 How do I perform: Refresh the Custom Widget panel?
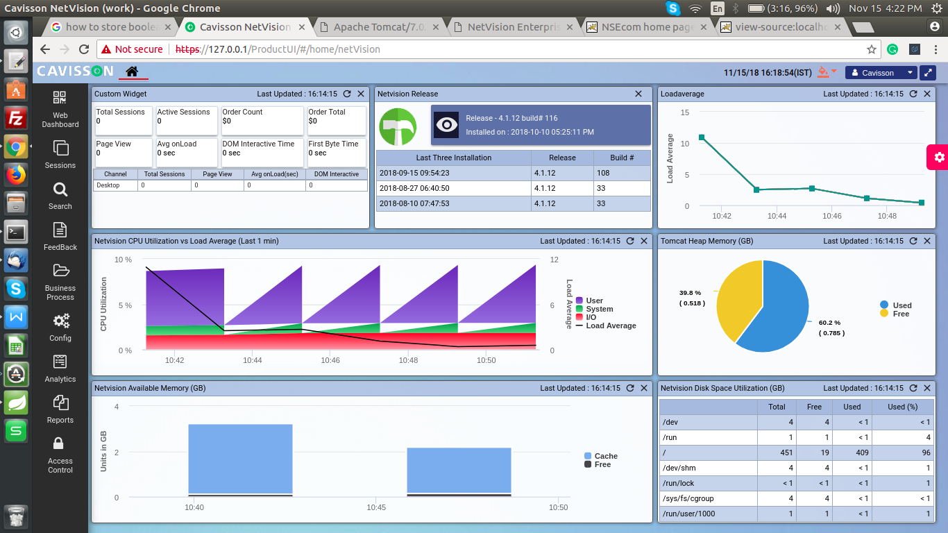[x=347, y=94]
